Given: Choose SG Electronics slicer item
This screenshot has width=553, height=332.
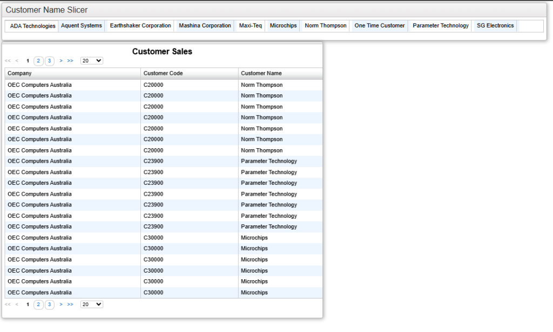Looking at the screenshot, I should point(495,26).
